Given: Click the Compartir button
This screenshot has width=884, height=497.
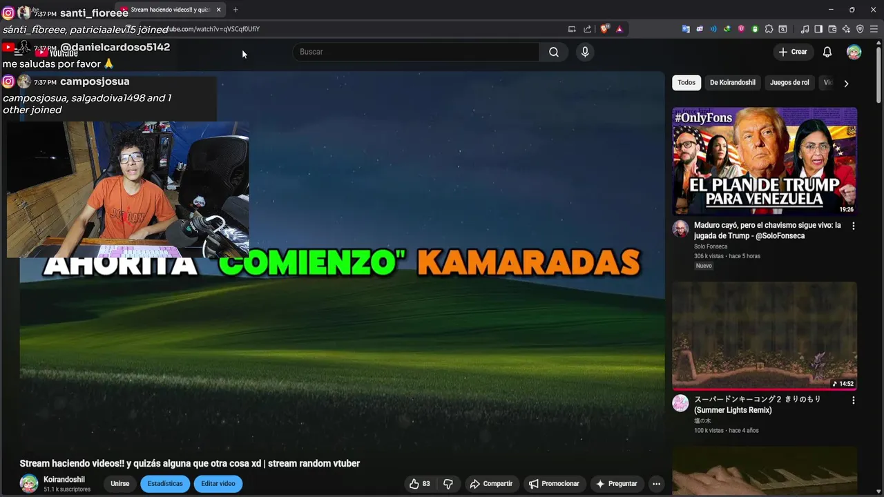Looking at the screenshot, I should [x=491, y=484].
